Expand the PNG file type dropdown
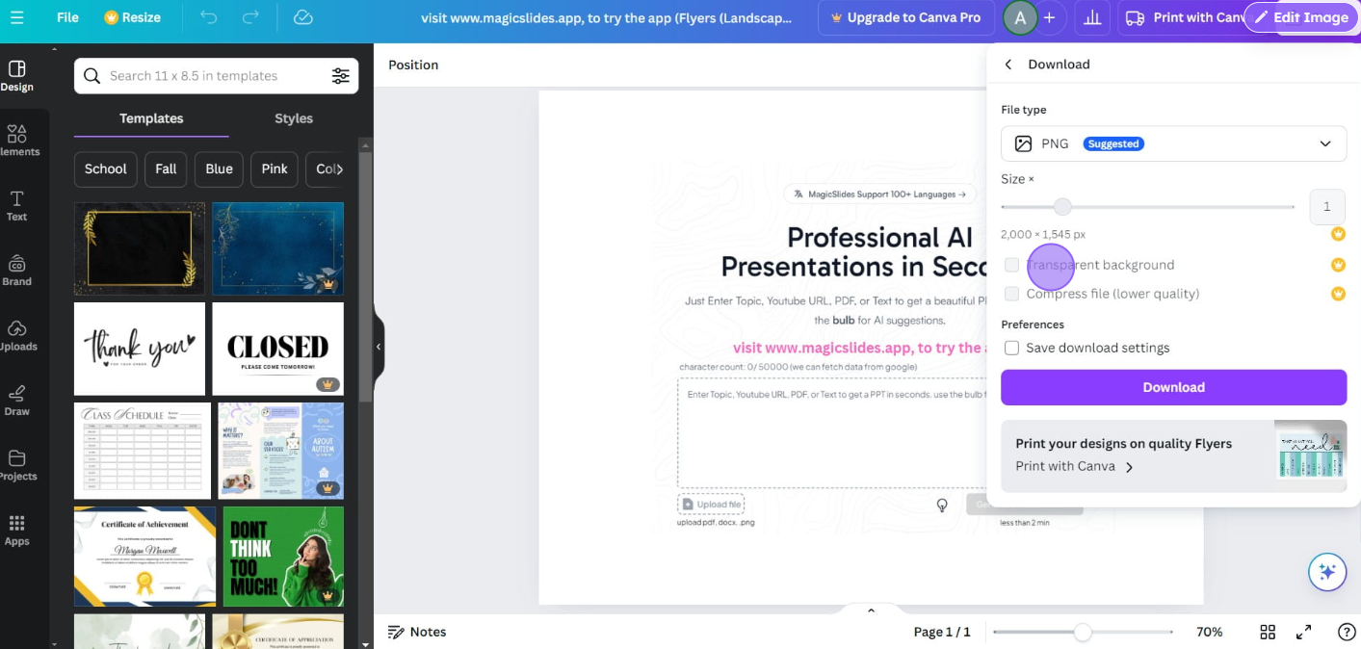Image resolution: width=1361 pixels, height=649 pixels. click(1173, 143)
